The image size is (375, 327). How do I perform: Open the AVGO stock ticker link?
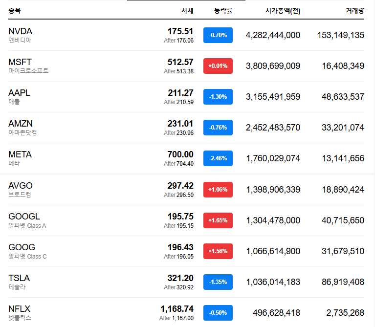coord(21,186)
